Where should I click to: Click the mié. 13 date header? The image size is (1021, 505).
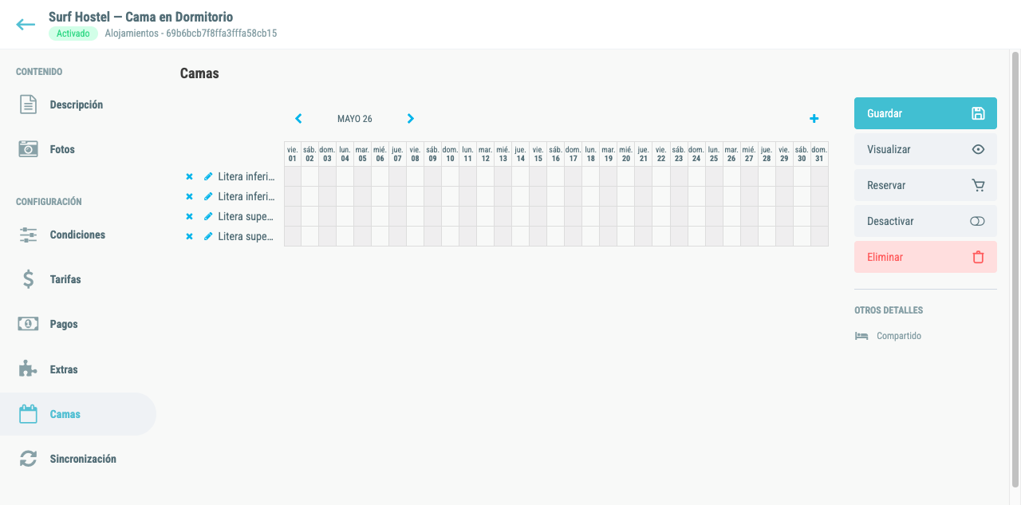click(503, 154)
